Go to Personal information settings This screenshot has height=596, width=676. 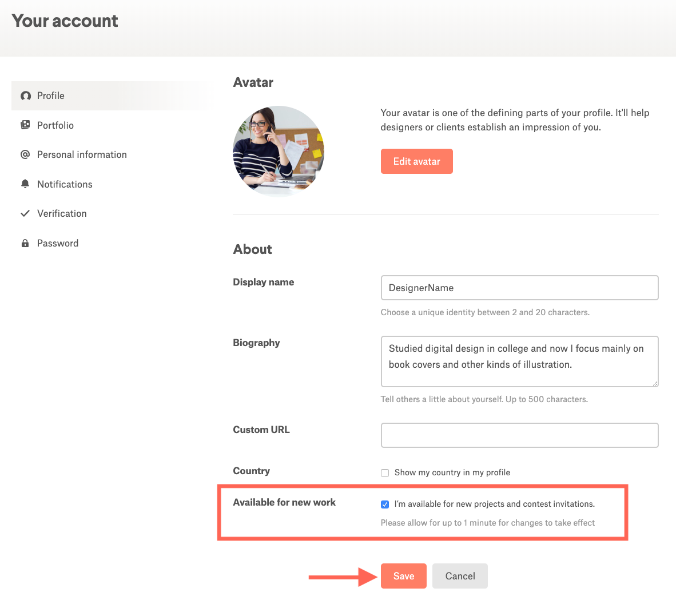pyautogui.click(x=82, y=154)
